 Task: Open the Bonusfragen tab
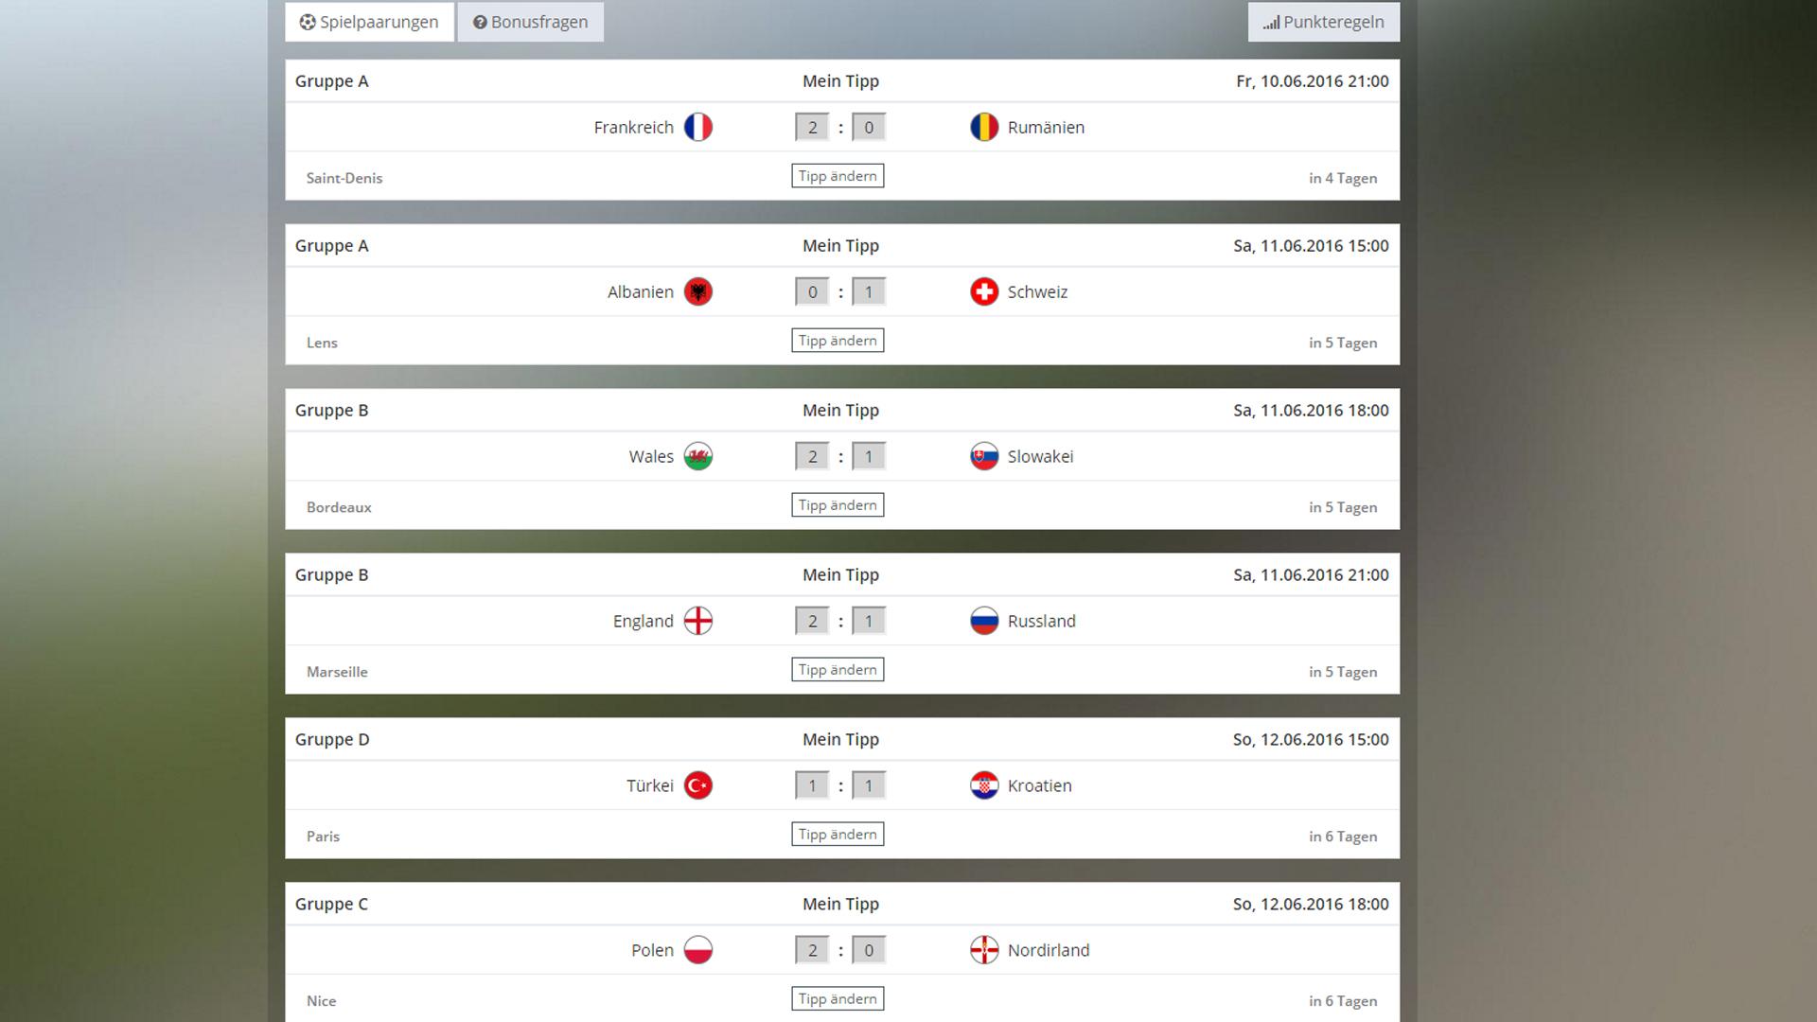(531, 22)
